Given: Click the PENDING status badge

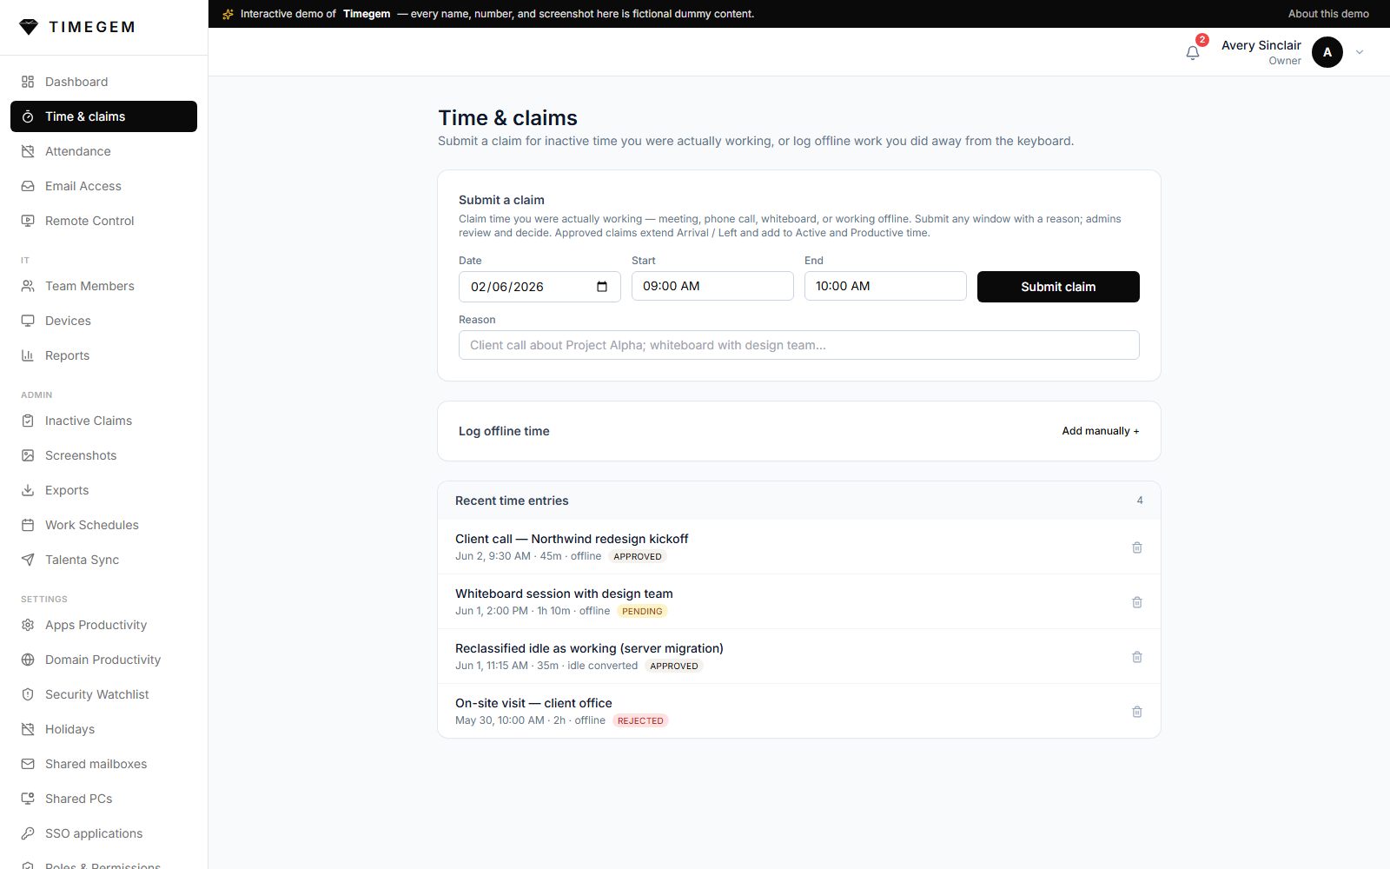Looking at the screenshot, I should coord(642,611).
